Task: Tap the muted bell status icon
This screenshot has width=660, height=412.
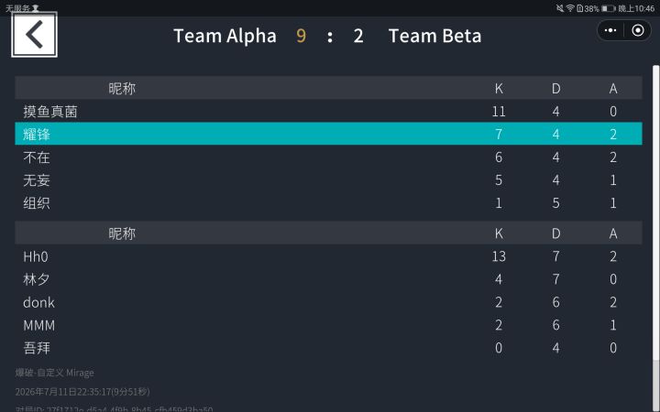Action: tap(560, 8)
